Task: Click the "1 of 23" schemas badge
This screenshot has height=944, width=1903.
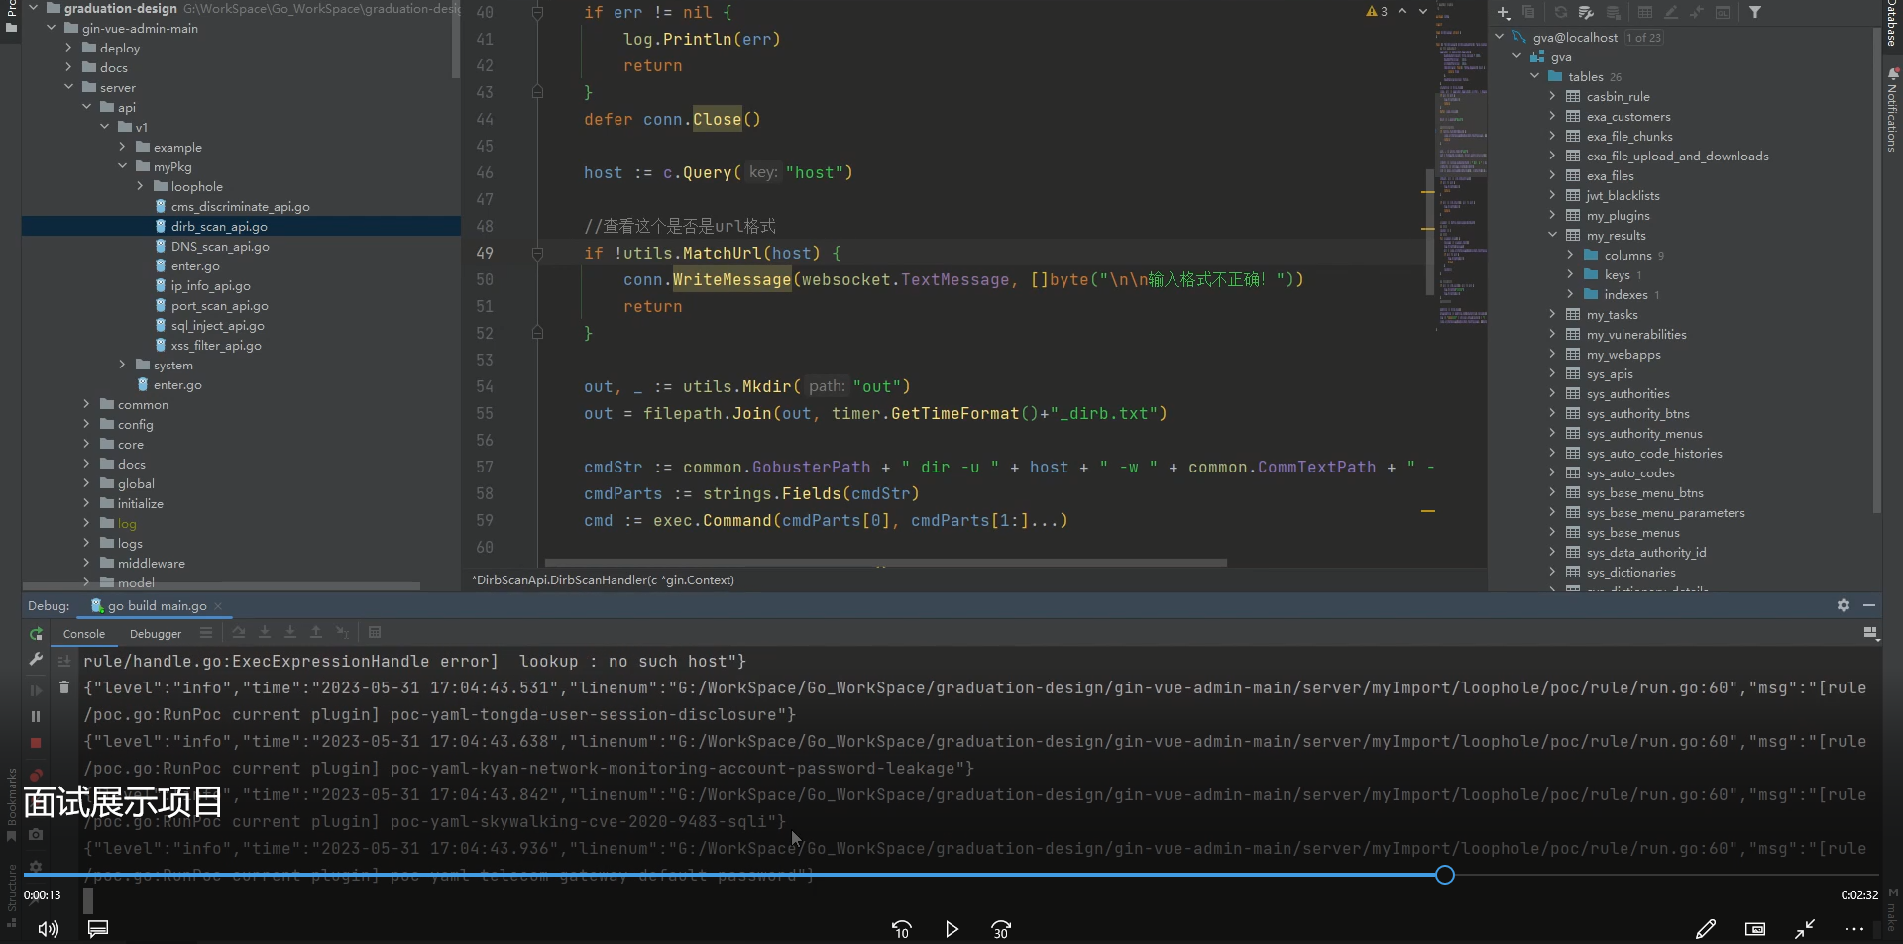Action: pyautogui.click(x=1643, y=38)
